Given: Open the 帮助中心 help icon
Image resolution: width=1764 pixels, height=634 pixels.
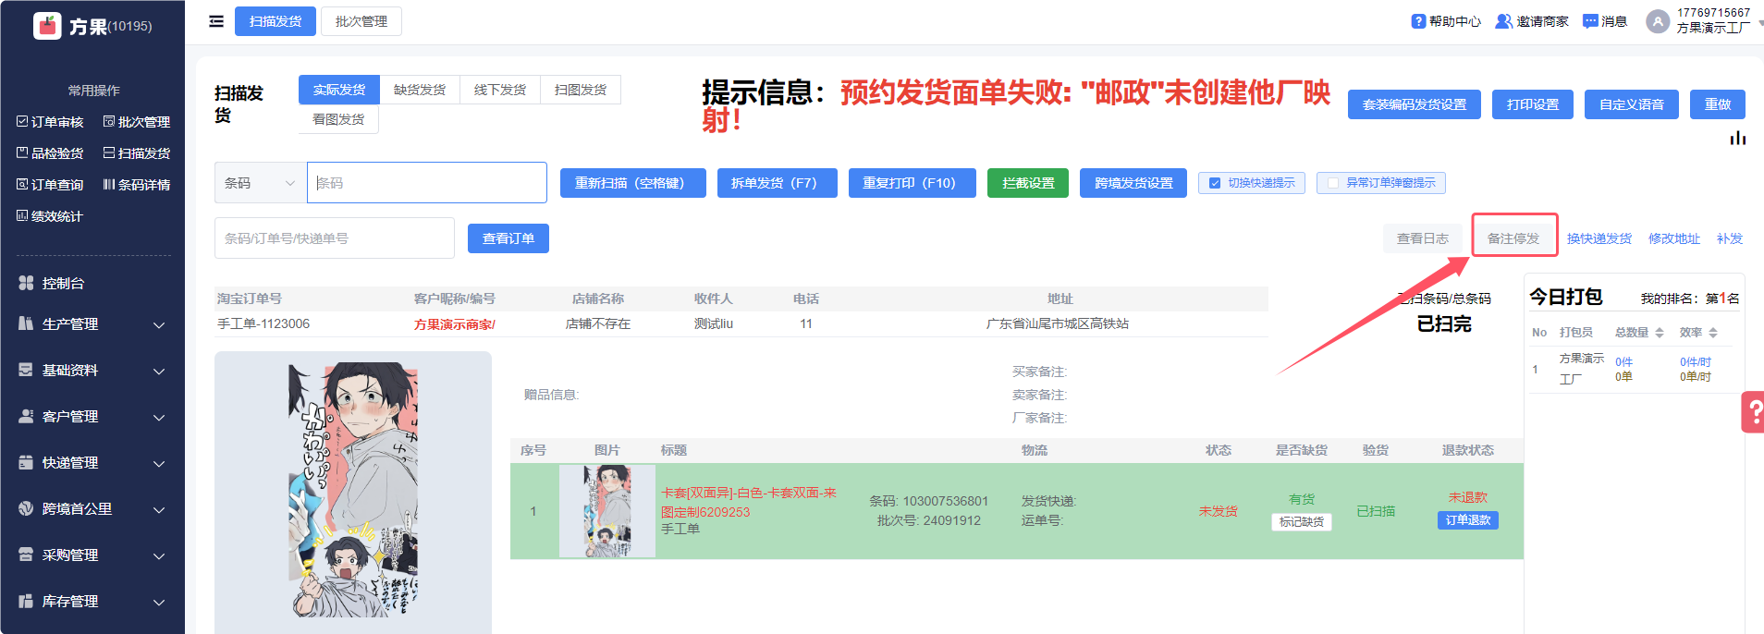Looking at the screenshot, I should click(1418, 21).
